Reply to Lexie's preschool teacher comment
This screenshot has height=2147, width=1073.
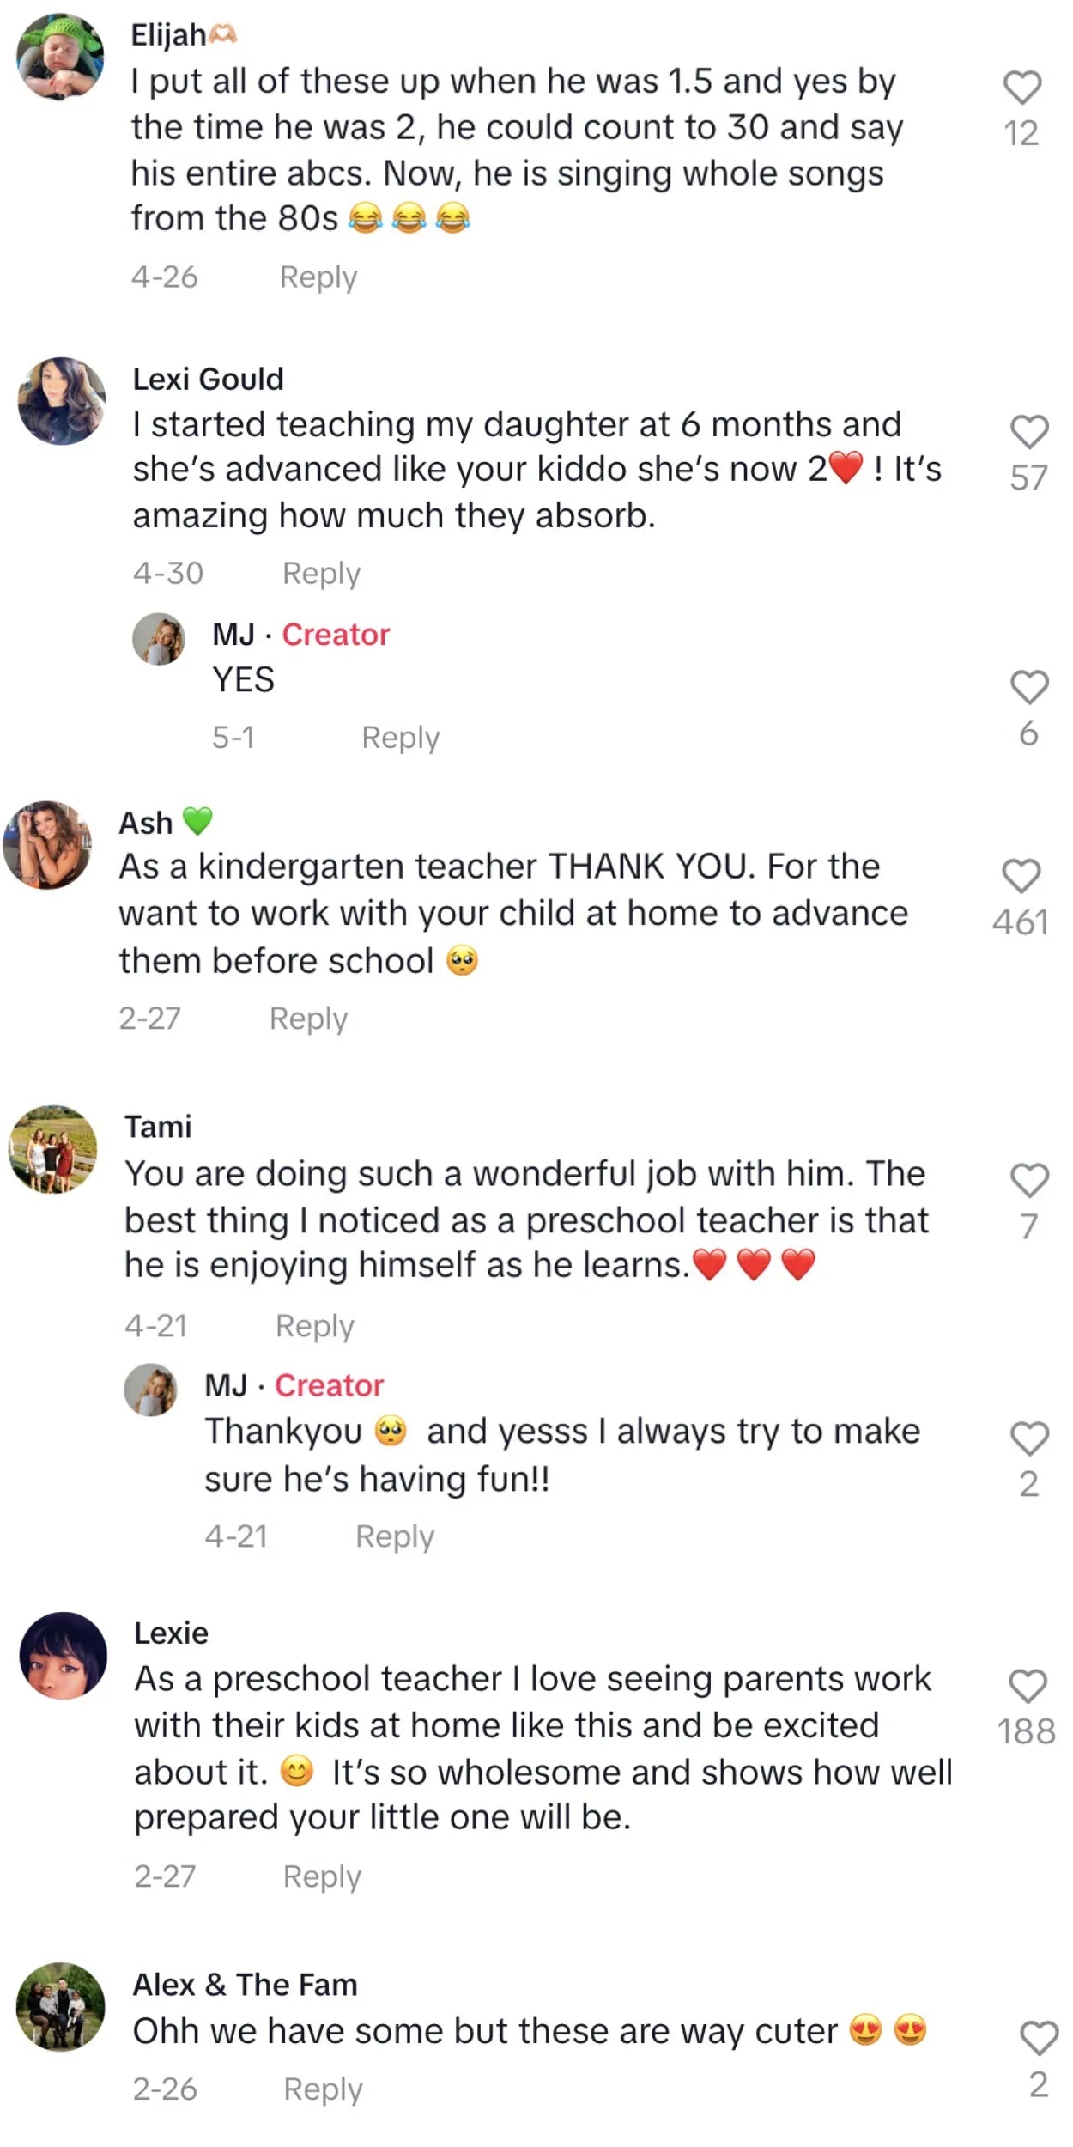point(322,1876)
